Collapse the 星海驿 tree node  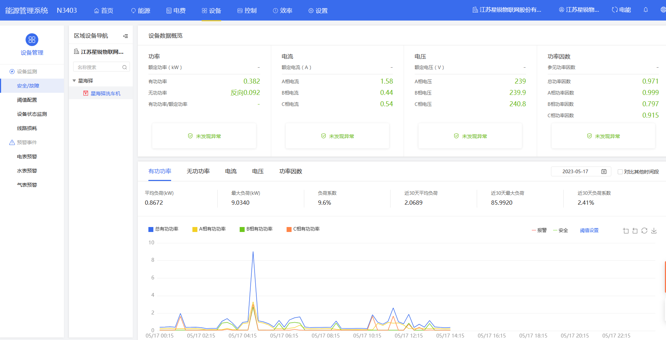74,81
